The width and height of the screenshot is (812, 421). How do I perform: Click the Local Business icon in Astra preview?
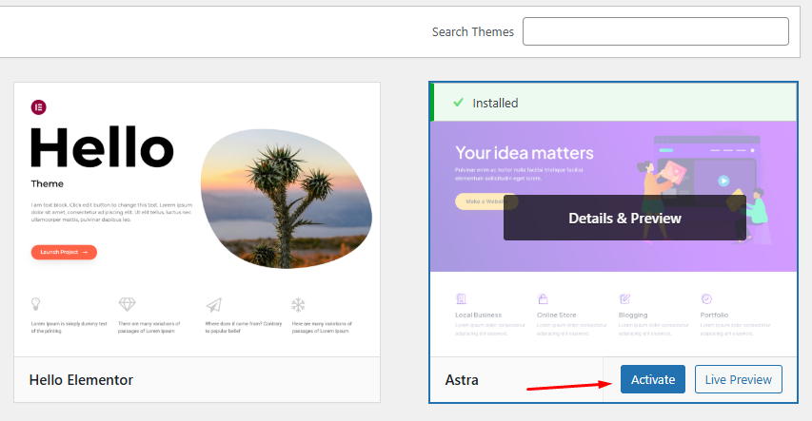click(x=462, y=298)
